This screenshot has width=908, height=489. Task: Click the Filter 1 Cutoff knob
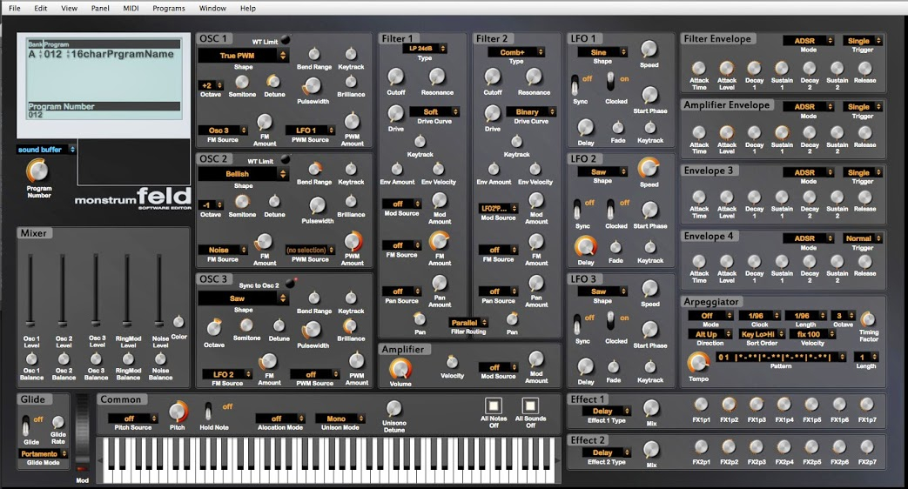tap(395, 77)
